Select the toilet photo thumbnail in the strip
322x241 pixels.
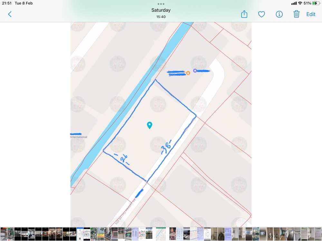[270, 234]
